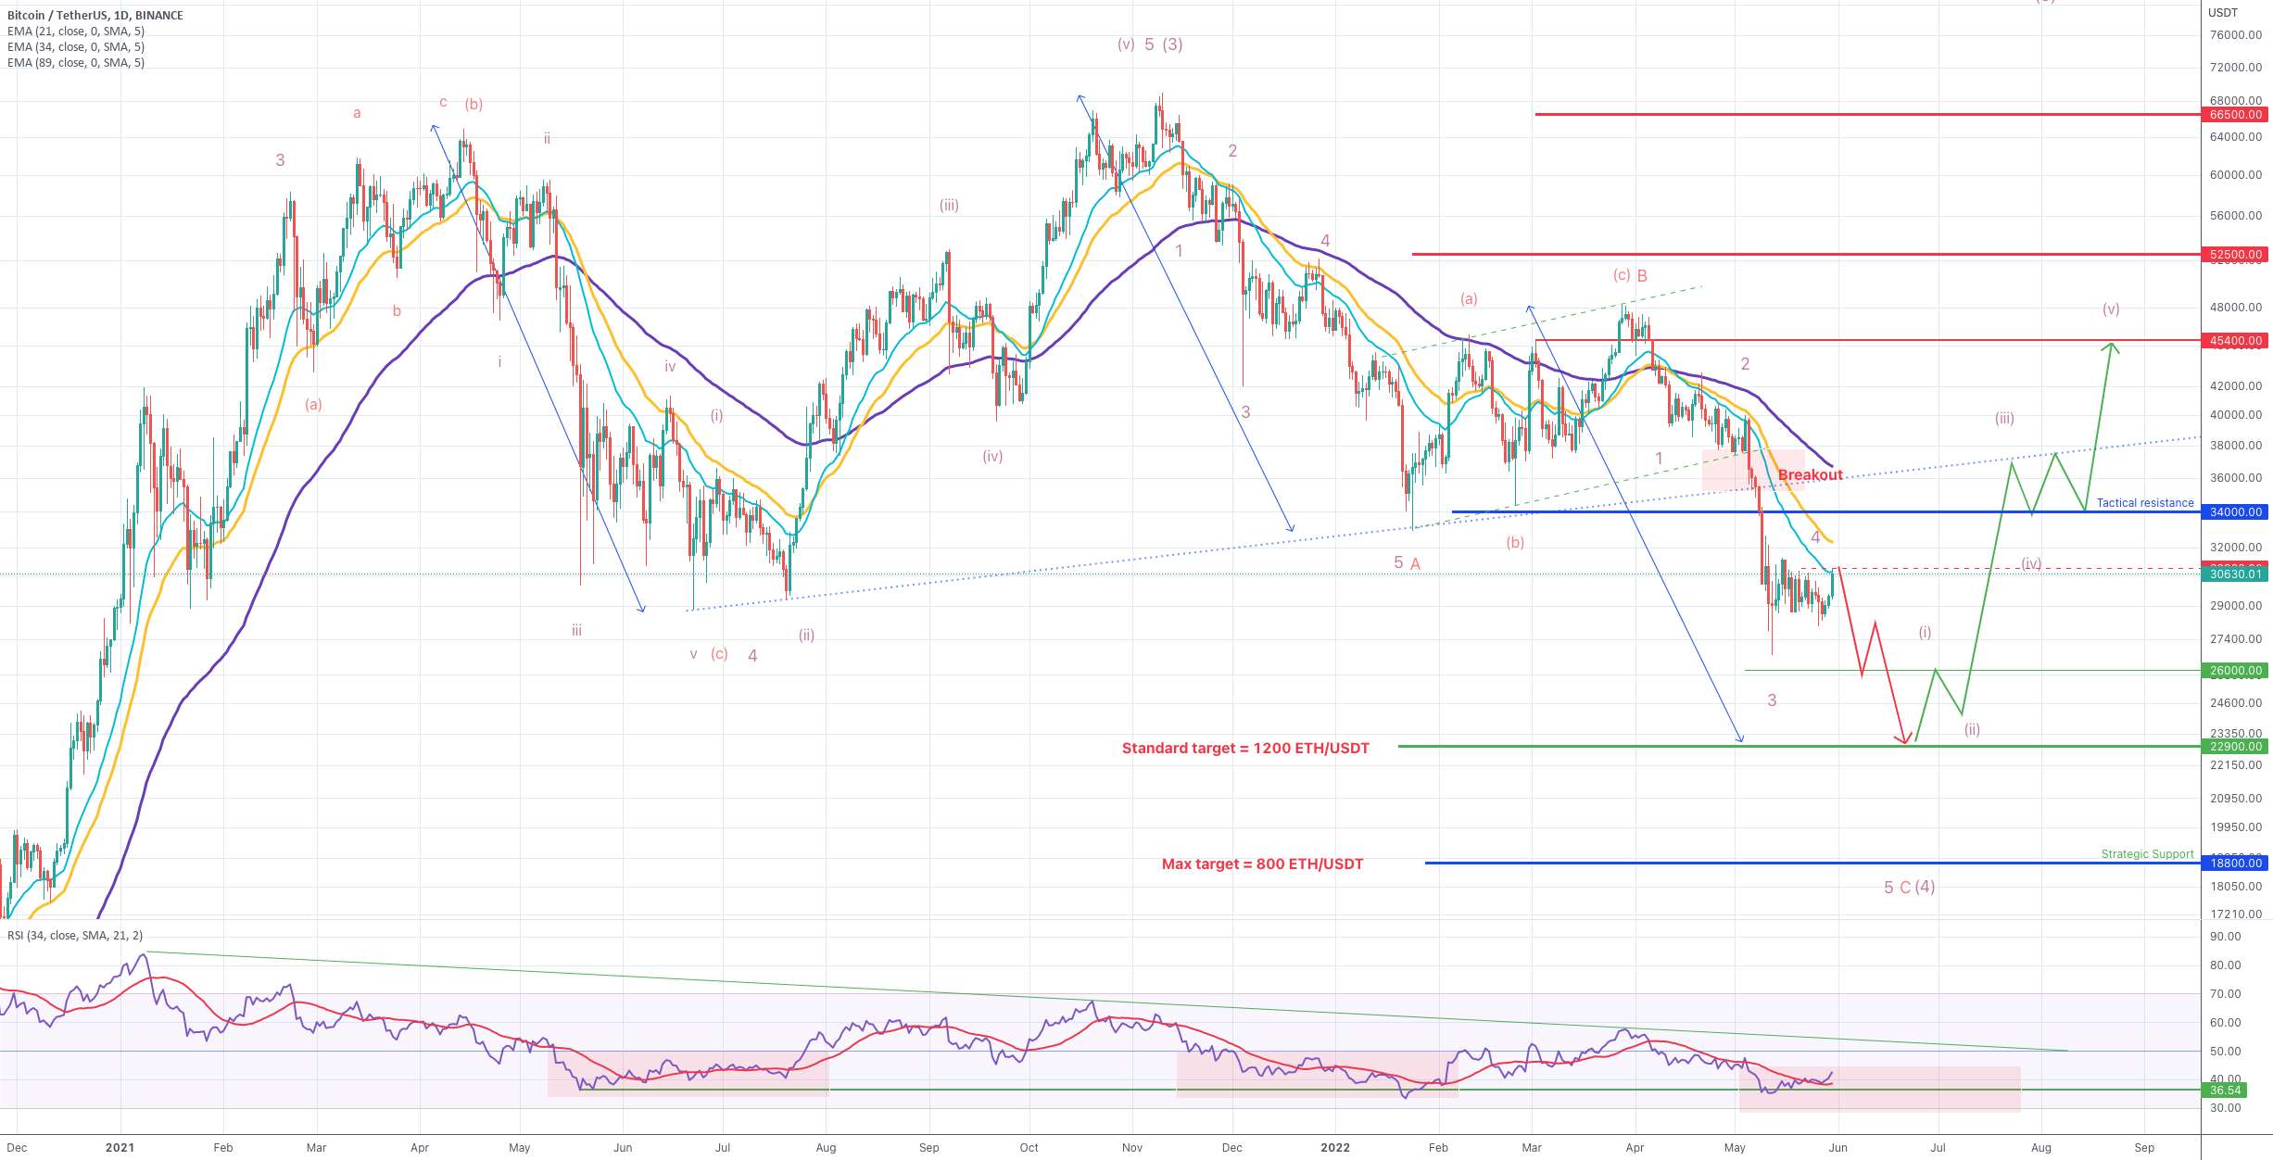
Task: Click the 17210.00 price axis tick
Action: point(2235,914)
